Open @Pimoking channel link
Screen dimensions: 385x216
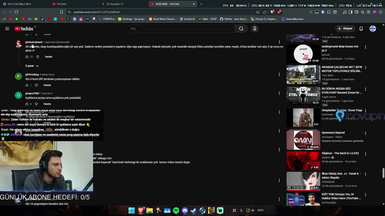click(32, 75)
